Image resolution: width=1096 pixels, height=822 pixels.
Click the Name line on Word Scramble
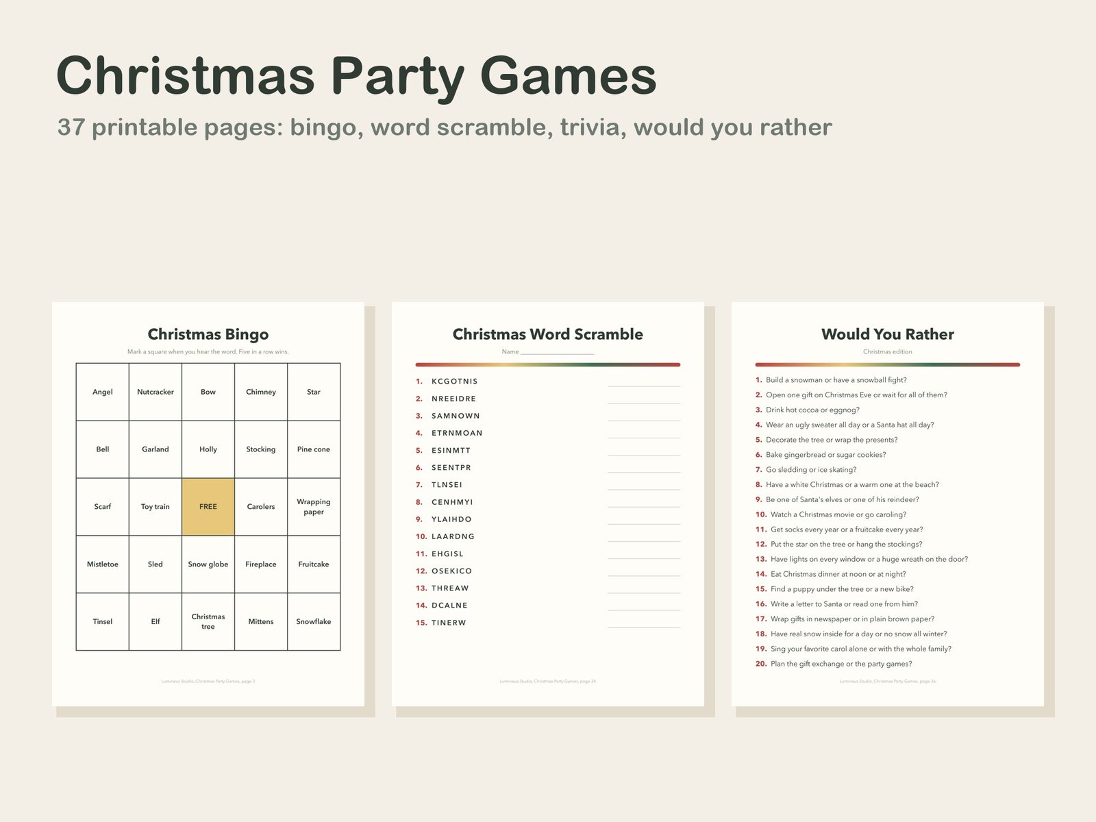[x=548, y=351]
